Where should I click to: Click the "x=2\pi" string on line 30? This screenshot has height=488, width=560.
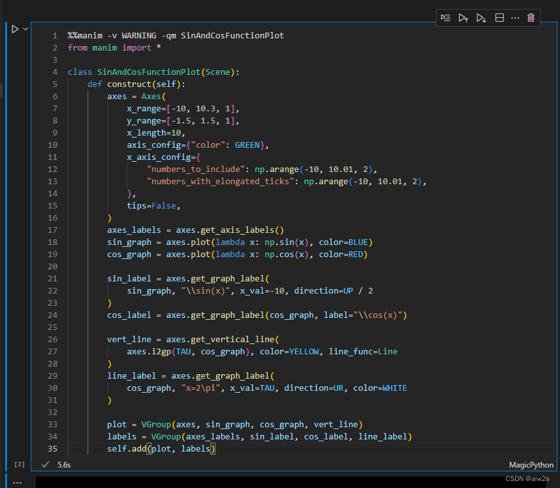tap(201, 388)
